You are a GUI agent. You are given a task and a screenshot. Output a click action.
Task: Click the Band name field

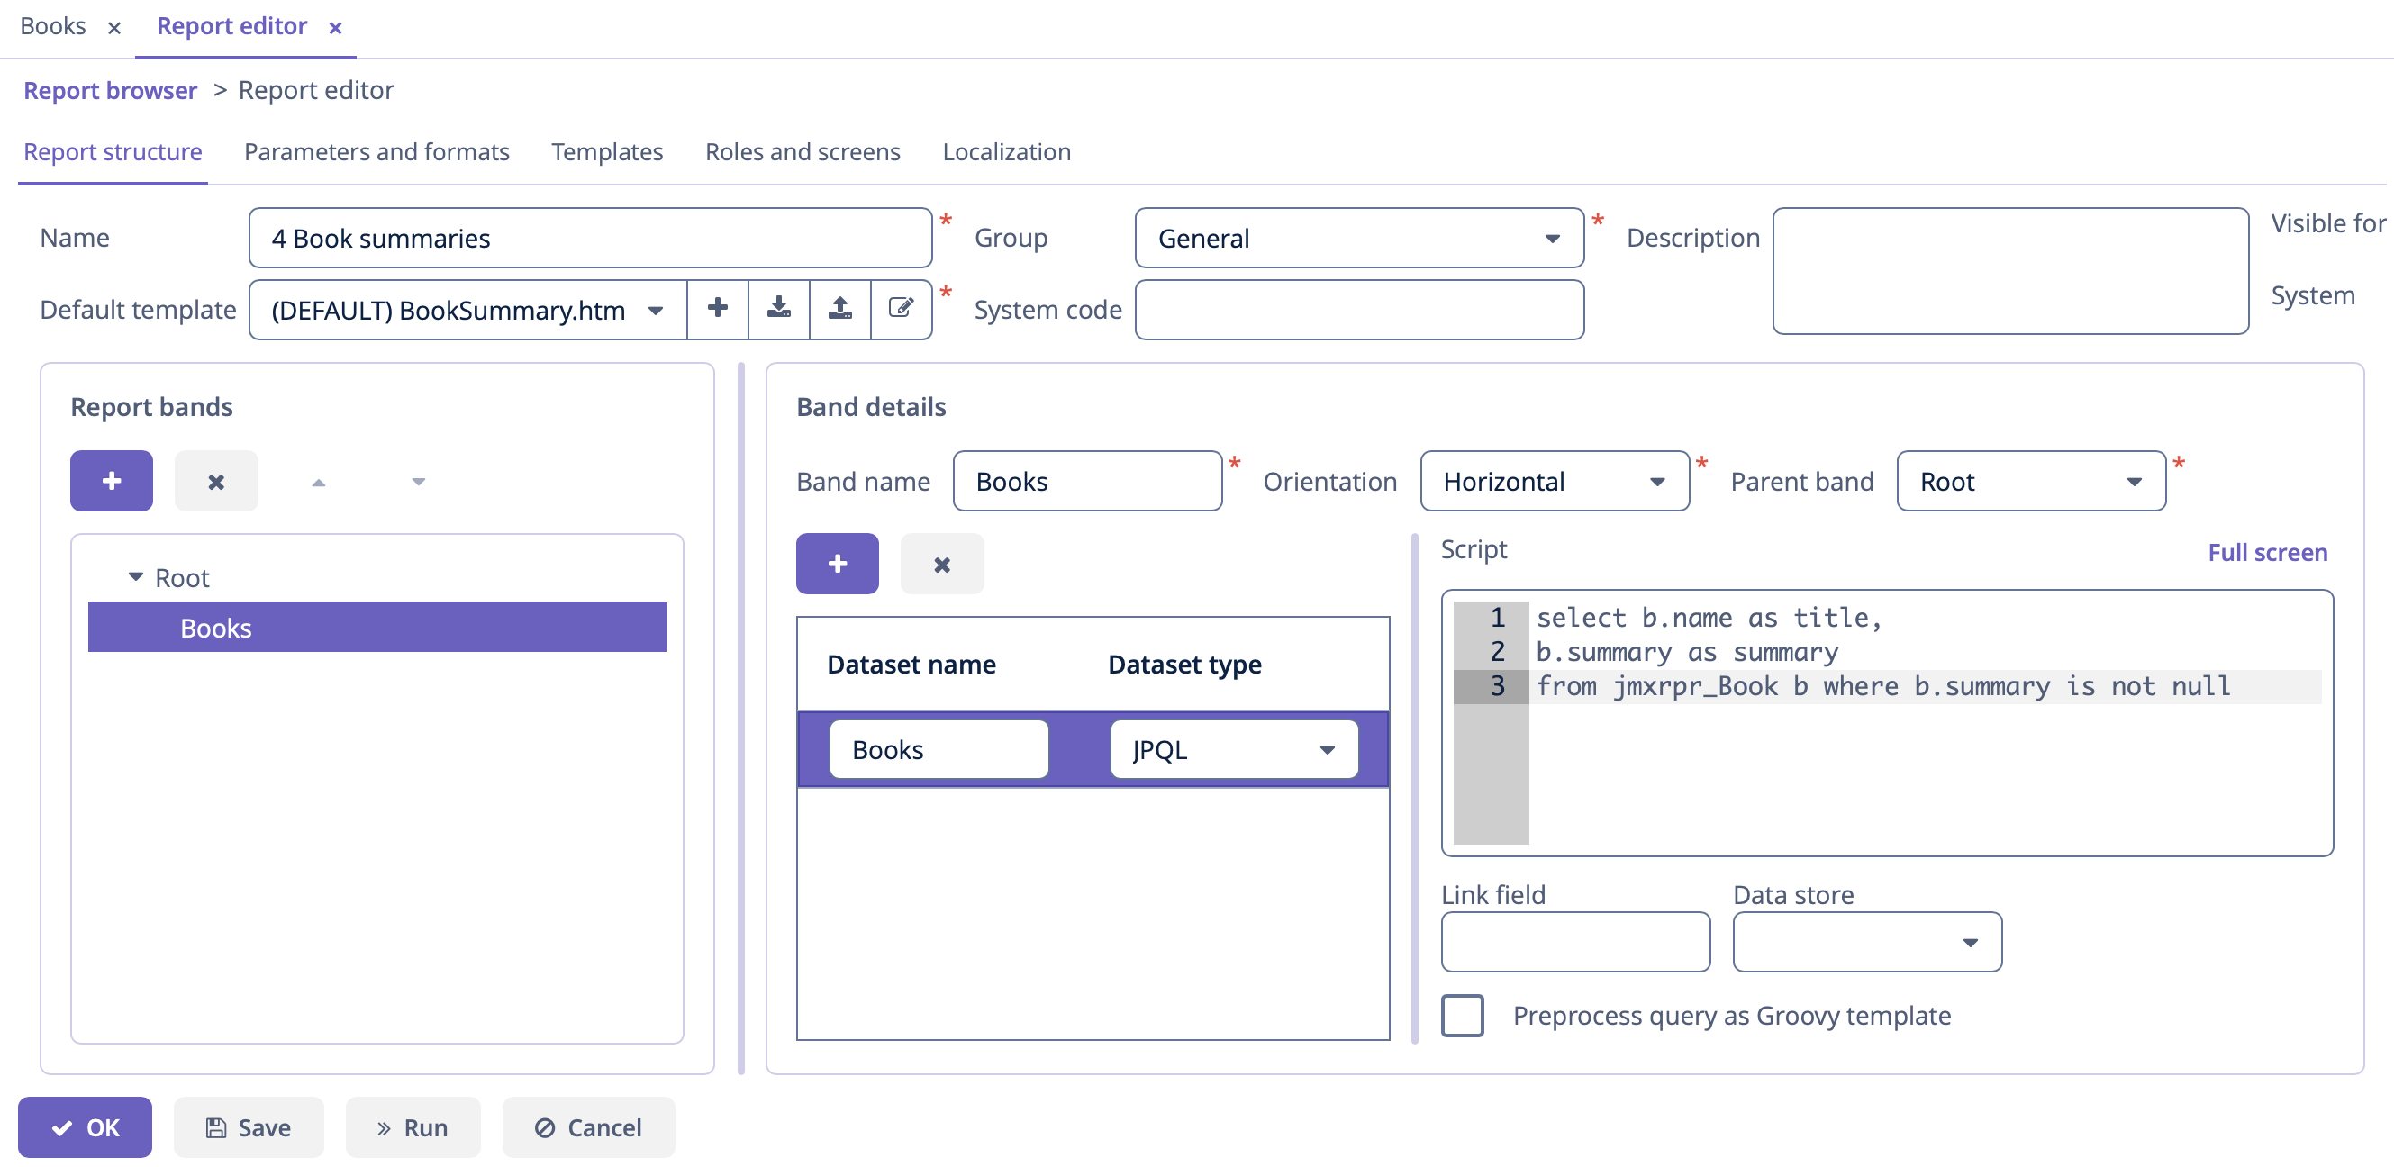1087,481
